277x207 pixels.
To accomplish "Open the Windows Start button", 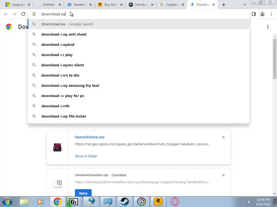I will (7, 202).
